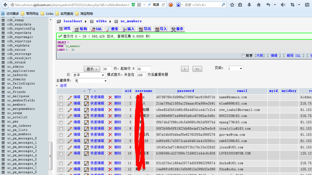Image resolution: width=312 pixels, height=175 pixels.
Task: Toggle the speaker volume icon
Action: click(x=283, y=5)
